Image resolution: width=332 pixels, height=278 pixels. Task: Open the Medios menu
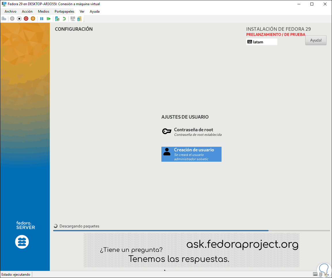coord(43,11)
